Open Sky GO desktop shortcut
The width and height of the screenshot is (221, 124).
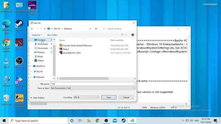19,81
